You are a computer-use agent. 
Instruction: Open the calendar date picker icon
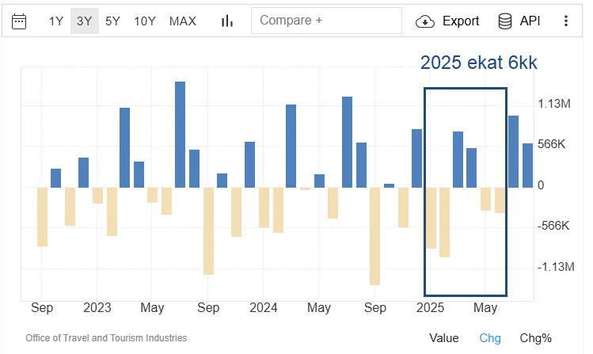(x=19, y=21)
